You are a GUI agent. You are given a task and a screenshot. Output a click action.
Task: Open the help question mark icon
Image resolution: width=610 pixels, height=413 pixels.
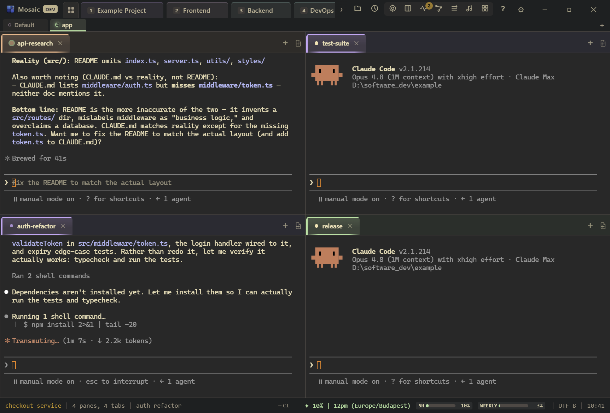[x=503, y=9]
